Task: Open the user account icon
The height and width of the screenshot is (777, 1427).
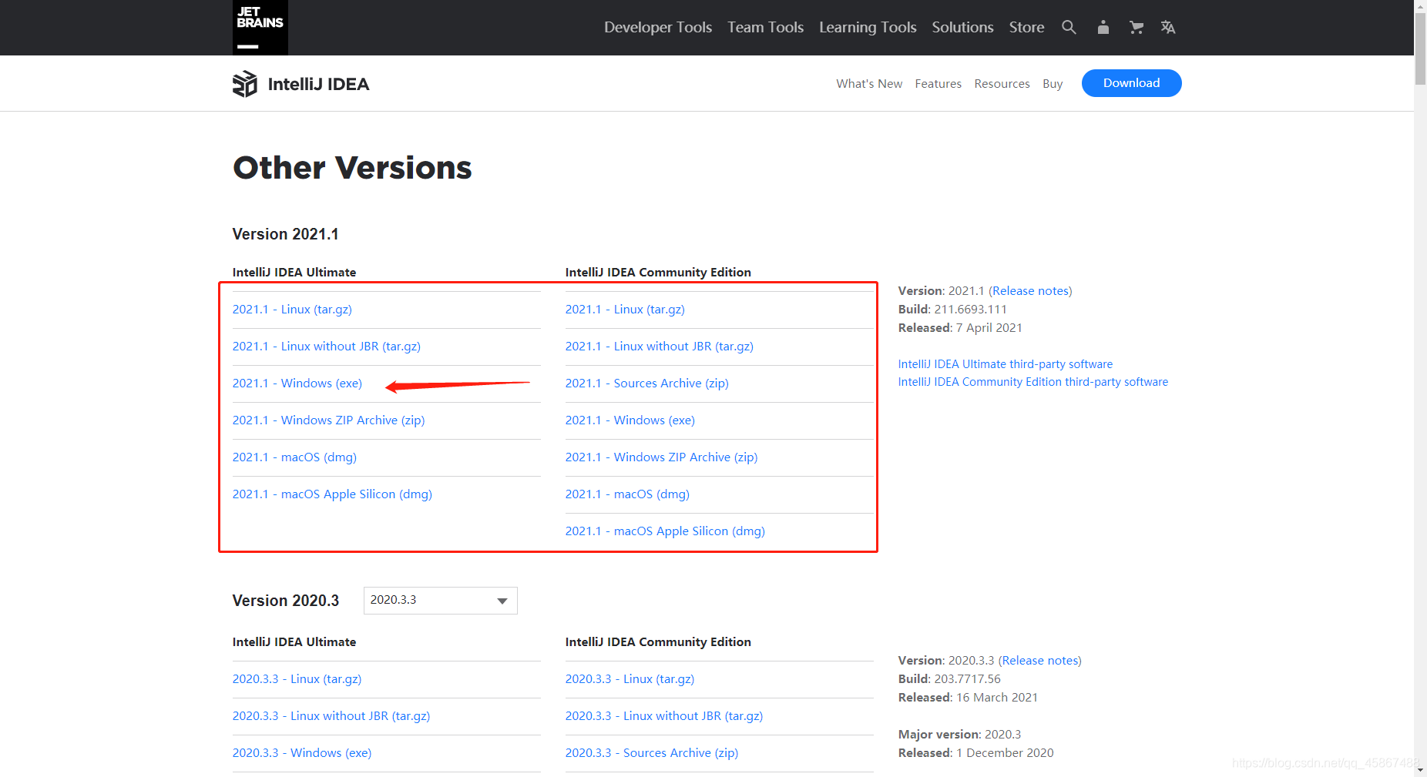Action: click(x=1103, y=27)
